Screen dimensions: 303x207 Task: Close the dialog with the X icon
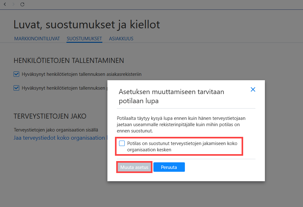point(253,89)
